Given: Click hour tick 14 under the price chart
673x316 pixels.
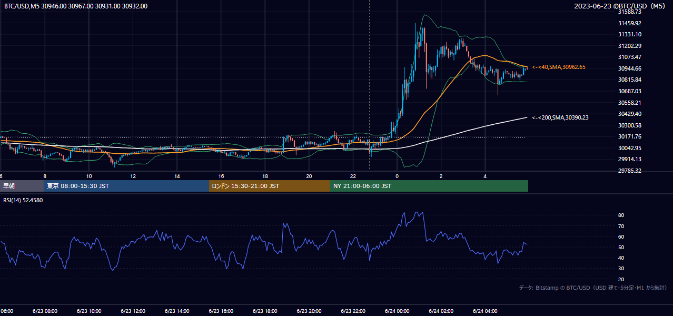Looking at the screenshot, I should click(177, 176).
